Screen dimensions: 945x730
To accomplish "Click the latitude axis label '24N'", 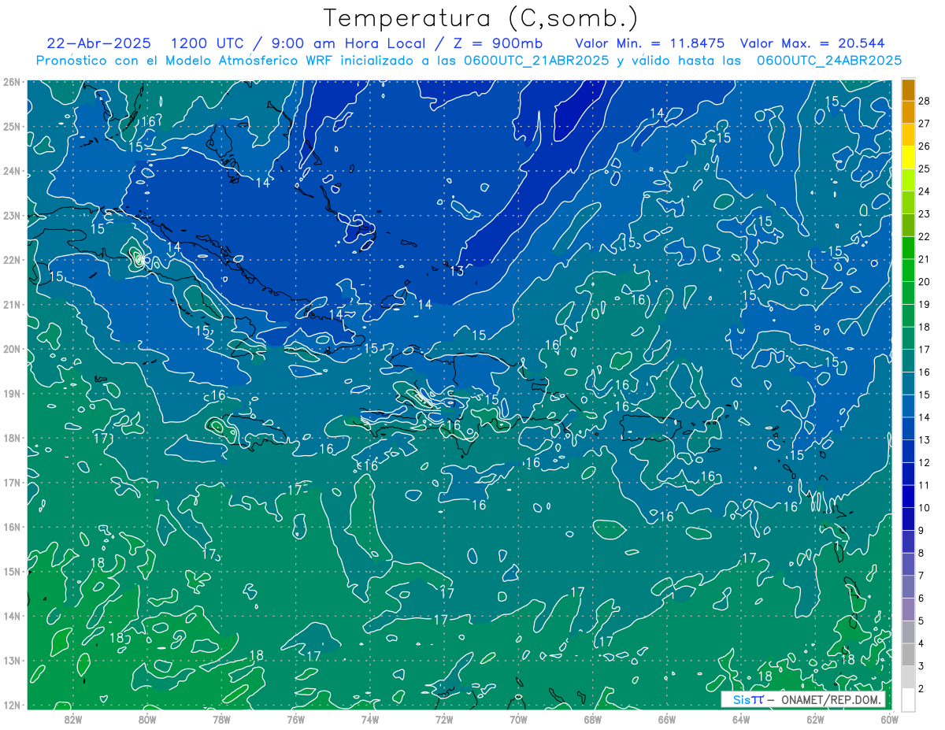I will [12, 171].
